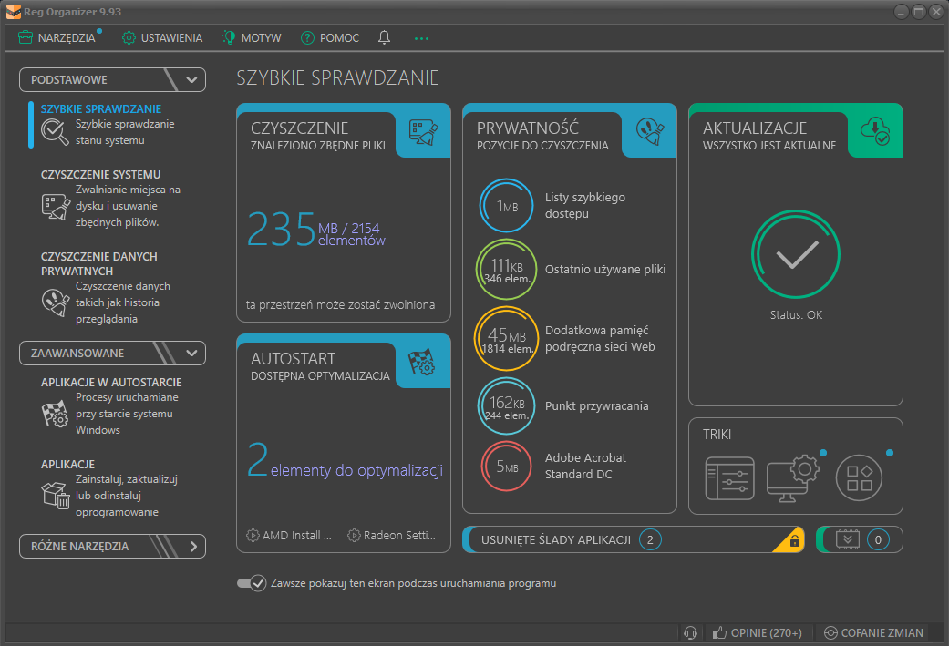Click the Aktualizacje cloud download icon
The image size is (949, 646).
coord(875,130)
